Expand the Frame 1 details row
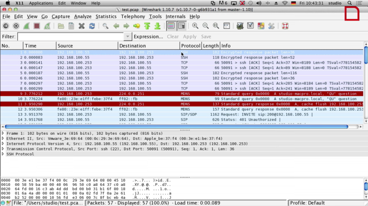The height and width of the screenshot is (206, 368). pyautogui.click(x=3, y=133)
